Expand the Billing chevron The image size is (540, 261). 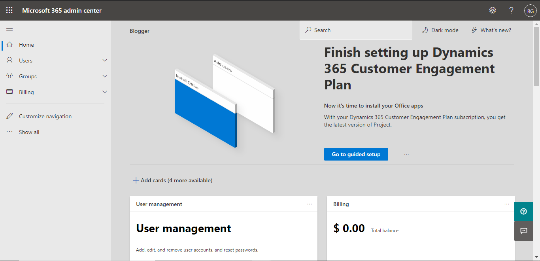[x=105, y=92]
